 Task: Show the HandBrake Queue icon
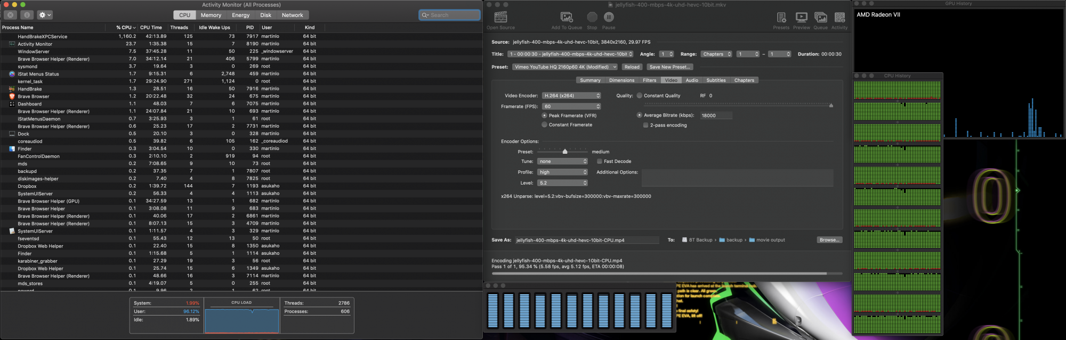(821, 17)
